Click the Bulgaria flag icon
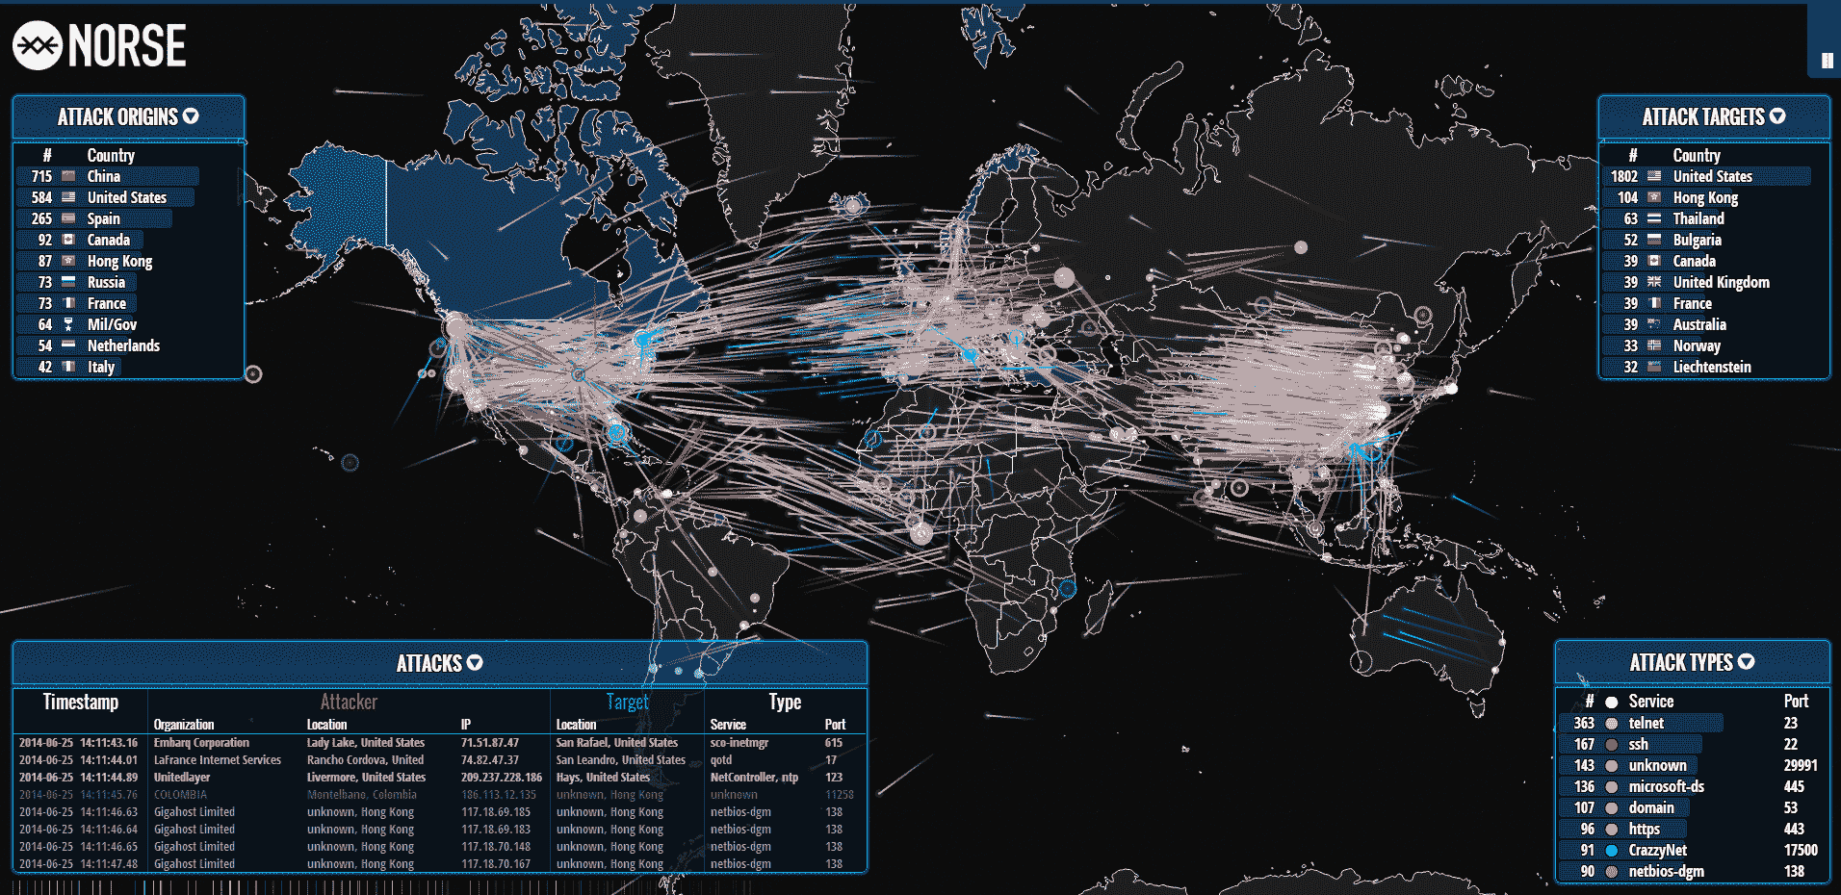Screen dimensions: 1841x895 coord(1654,240)
